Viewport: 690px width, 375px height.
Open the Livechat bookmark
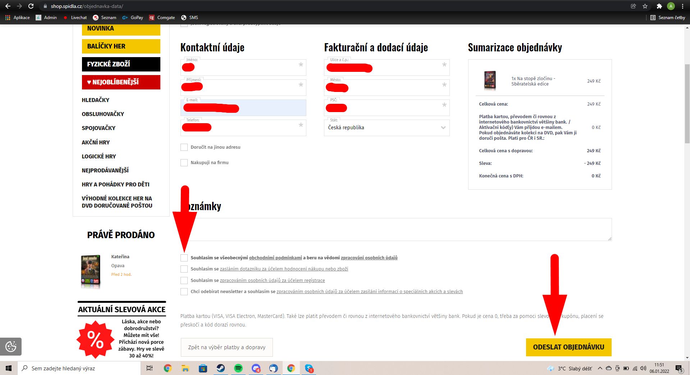pos(75,17)
